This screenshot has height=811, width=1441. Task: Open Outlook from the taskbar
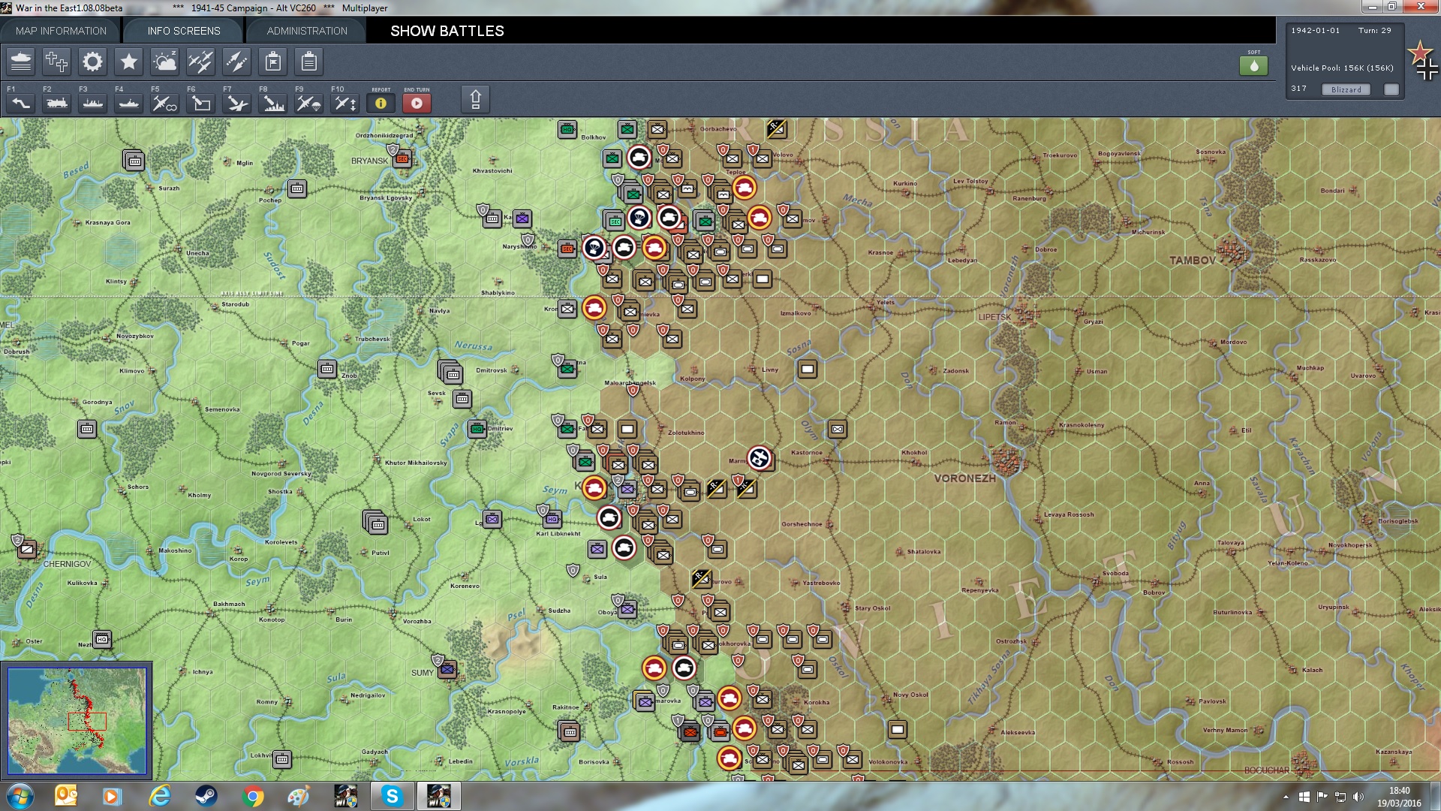(x=66, y=796)
